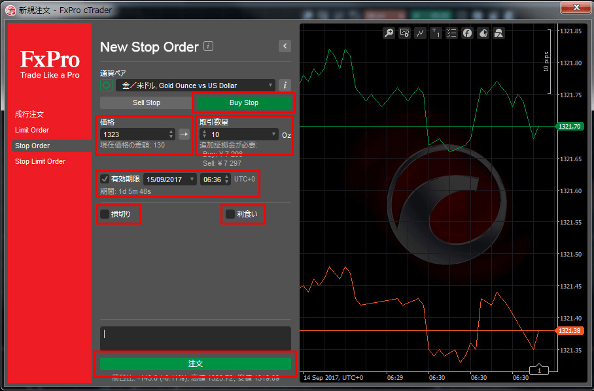Open the viewing options checklist icon

[x=451, y=33]
